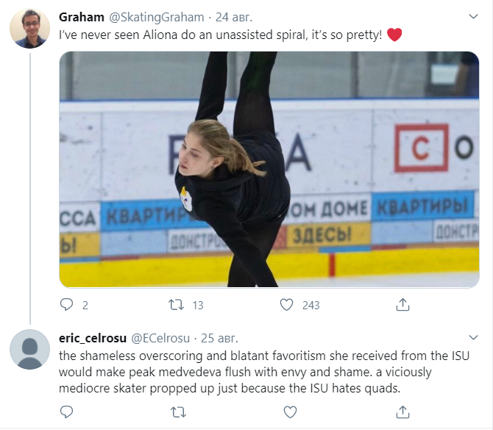
Task: Open Graham's tweet options chevron
Action: pyautogui.click(x=472, y=15)
